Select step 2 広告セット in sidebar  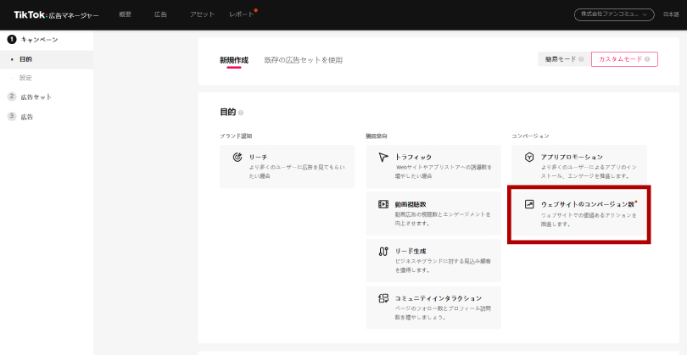[36, 97]
